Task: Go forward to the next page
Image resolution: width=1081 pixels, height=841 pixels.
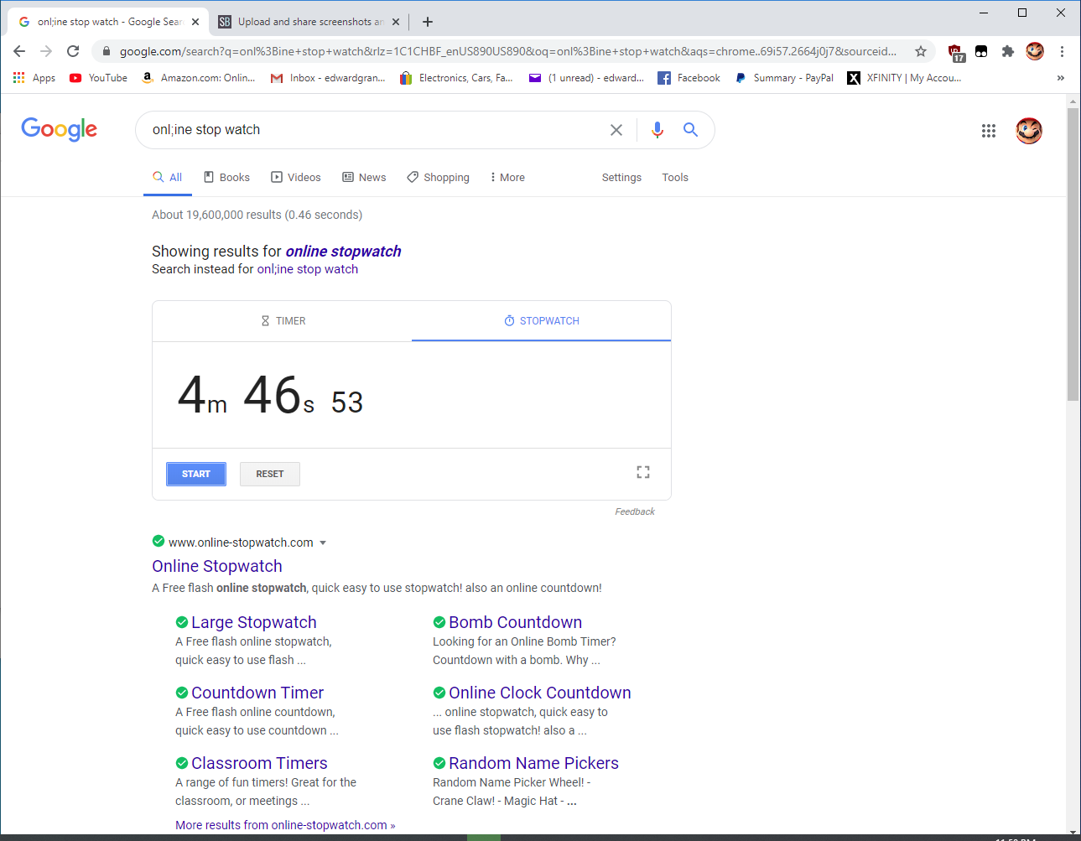Action: pos(46,51)
